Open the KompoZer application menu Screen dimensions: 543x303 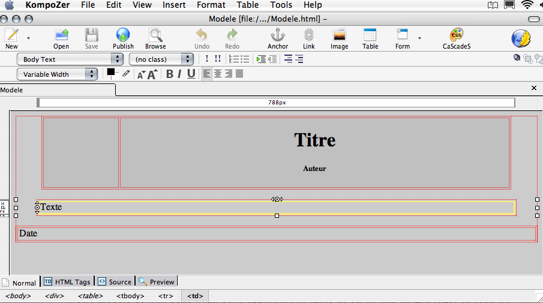click(47, 5)
